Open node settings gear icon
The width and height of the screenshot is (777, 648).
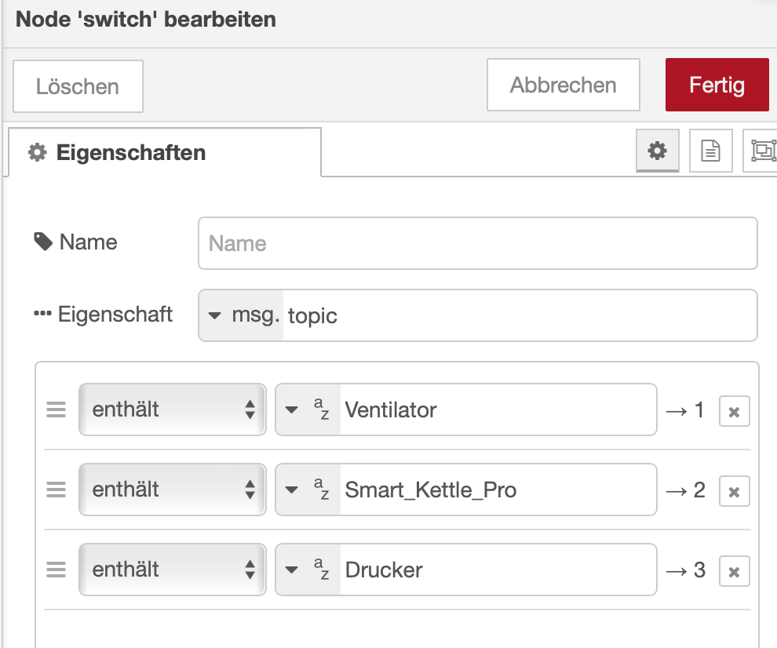coord(657,151)
